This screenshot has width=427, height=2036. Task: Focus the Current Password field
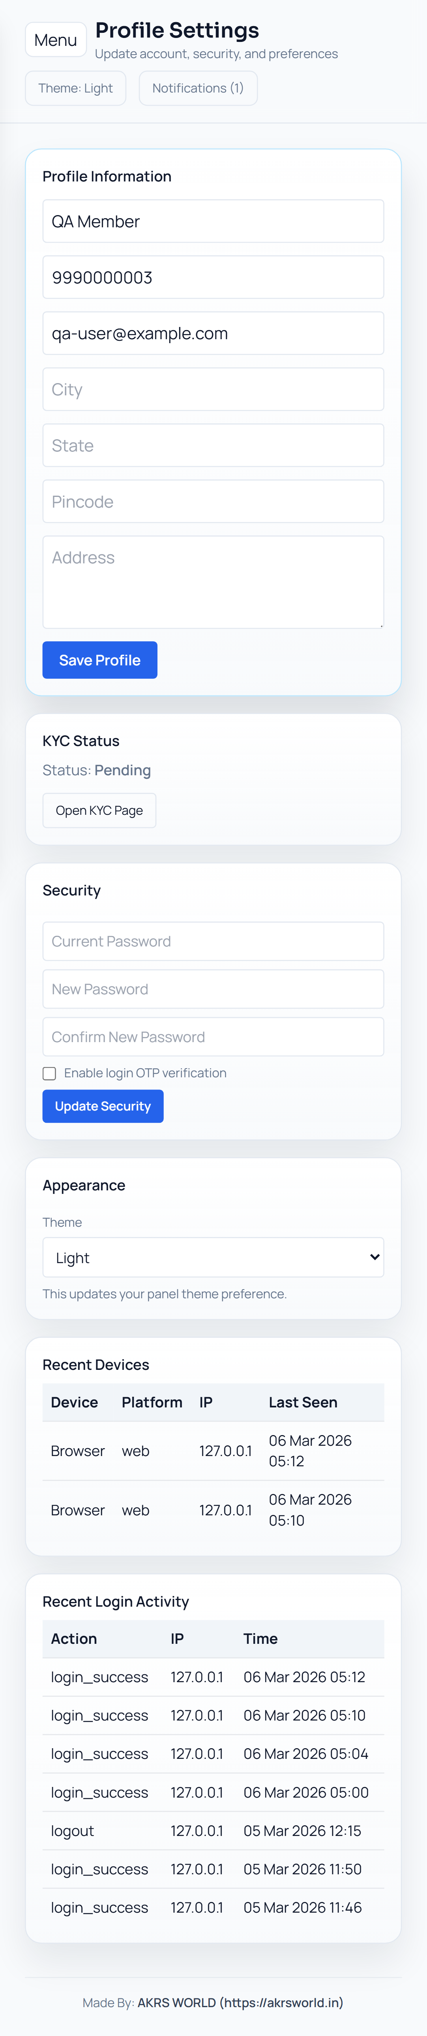213,941
